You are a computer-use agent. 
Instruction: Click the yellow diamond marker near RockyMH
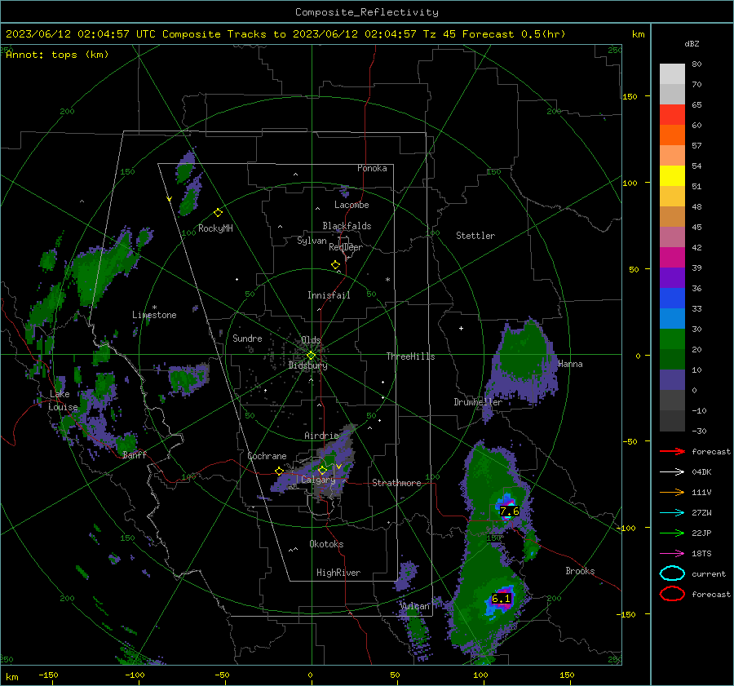[218, 213]
